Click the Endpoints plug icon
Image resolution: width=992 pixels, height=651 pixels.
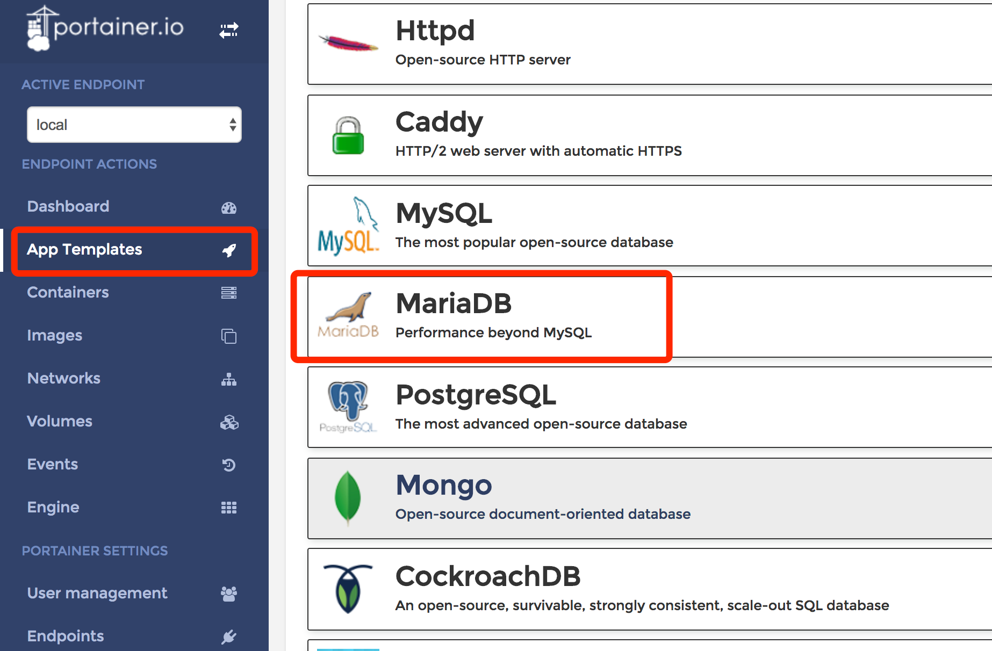click(x=229, y=636)
